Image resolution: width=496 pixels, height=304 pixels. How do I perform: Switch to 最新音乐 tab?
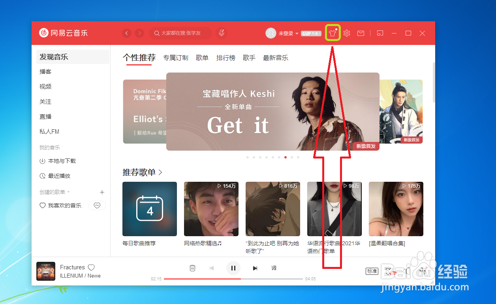[x=276, y=58]
